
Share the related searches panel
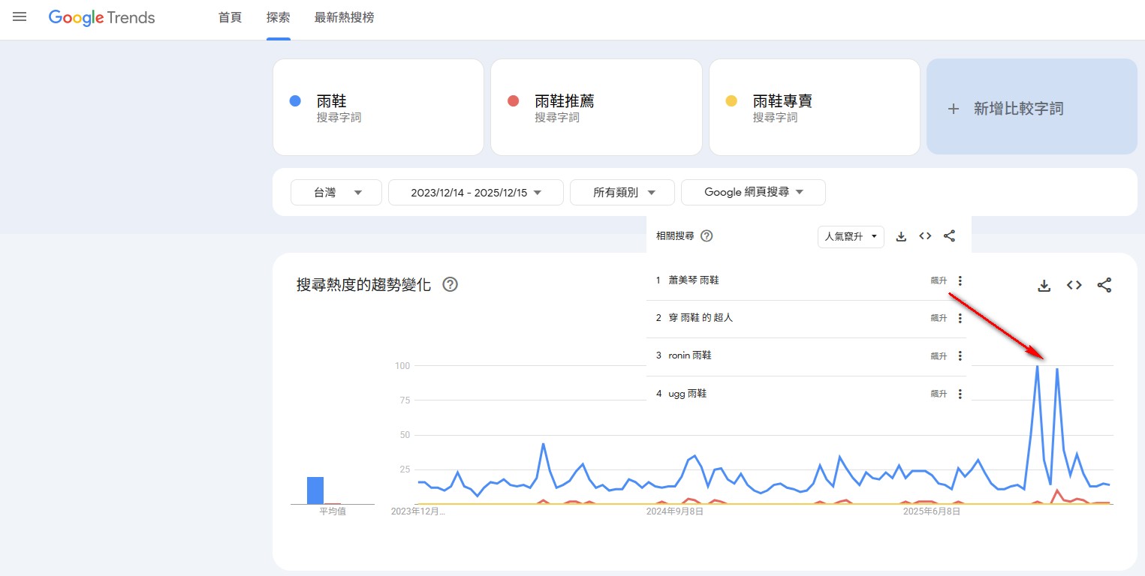coord(949,236)
